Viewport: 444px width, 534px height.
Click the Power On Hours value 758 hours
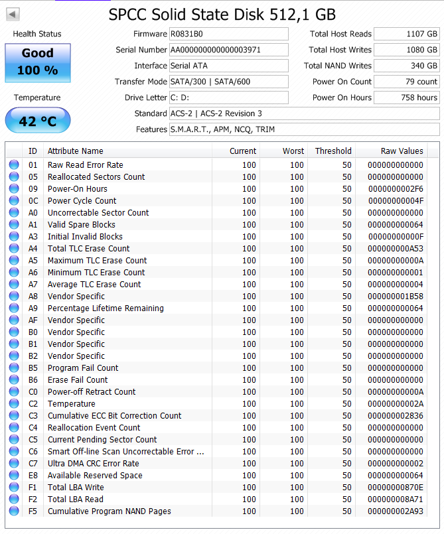(x=407, y=98)
